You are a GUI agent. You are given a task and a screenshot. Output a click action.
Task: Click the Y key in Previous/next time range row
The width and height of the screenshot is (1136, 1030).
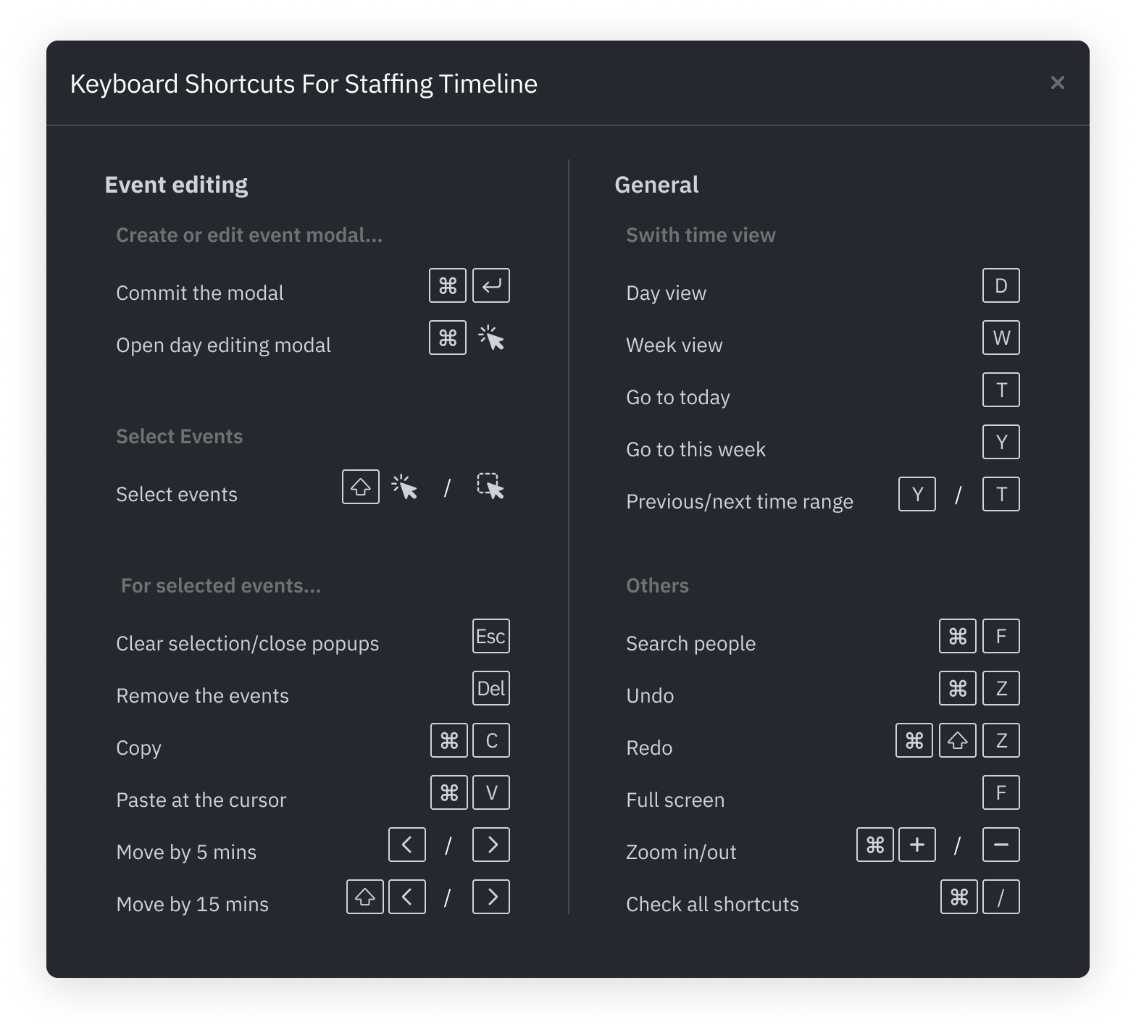click(917, 494)
